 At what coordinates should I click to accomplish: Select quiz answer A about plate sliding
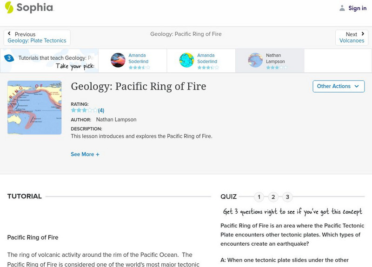click(x=285, y=261)
